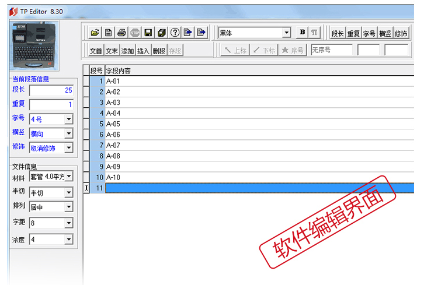The image size is (424, 285).
Task: Open the 半切 half-cut dropdown
Action: 68,193
